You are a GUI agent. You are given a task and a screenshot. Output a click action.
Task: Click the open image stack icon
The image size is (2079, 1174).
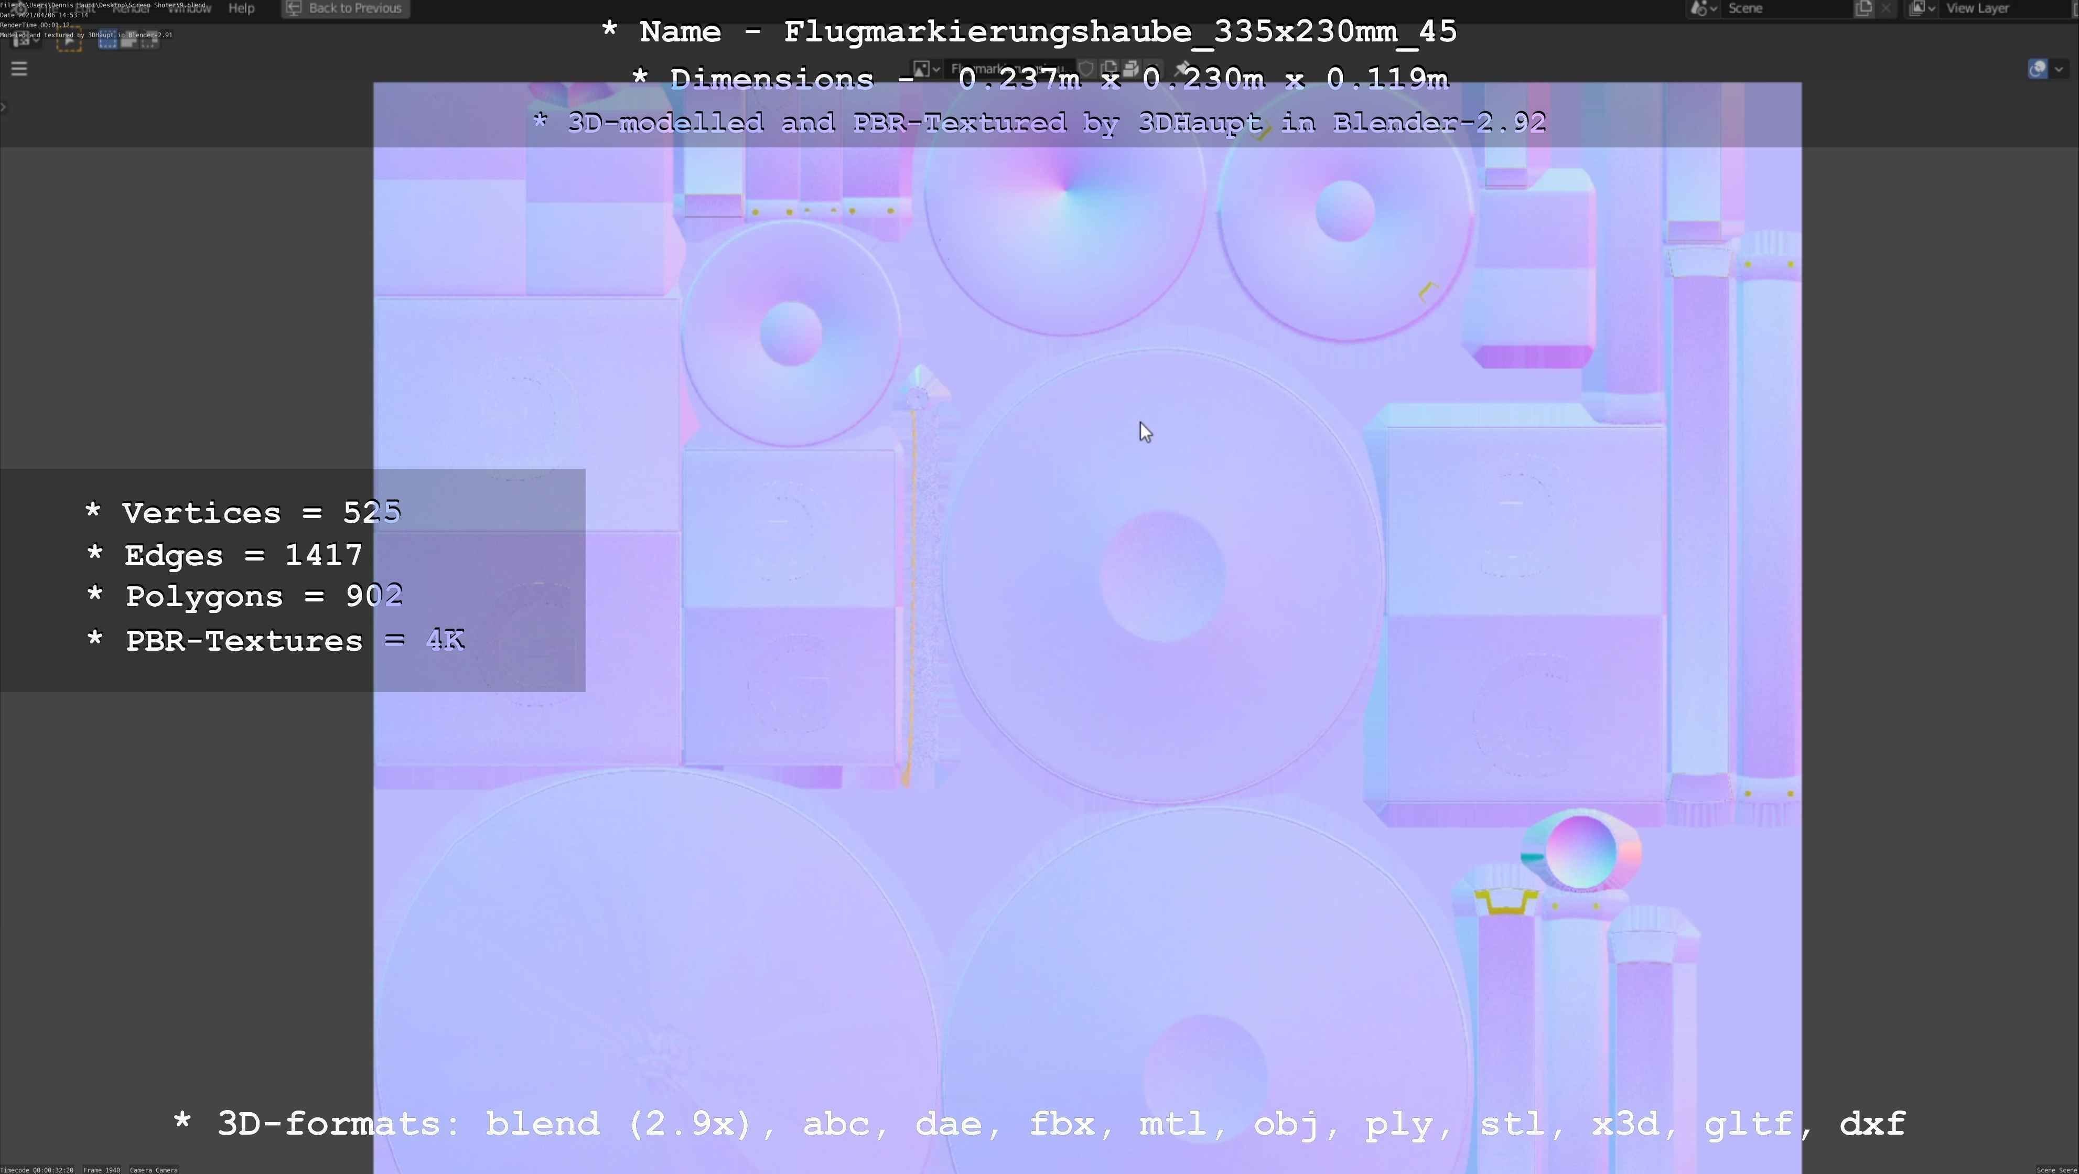click(x=1130, y=69)
